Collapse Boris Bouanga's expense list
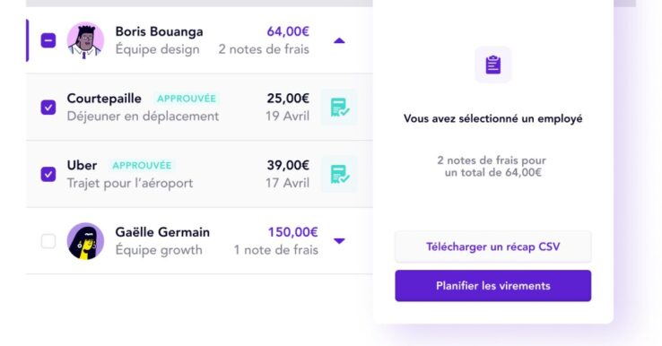Image resolution: width=662 pixels, height=346 pixels. [339, 41]
